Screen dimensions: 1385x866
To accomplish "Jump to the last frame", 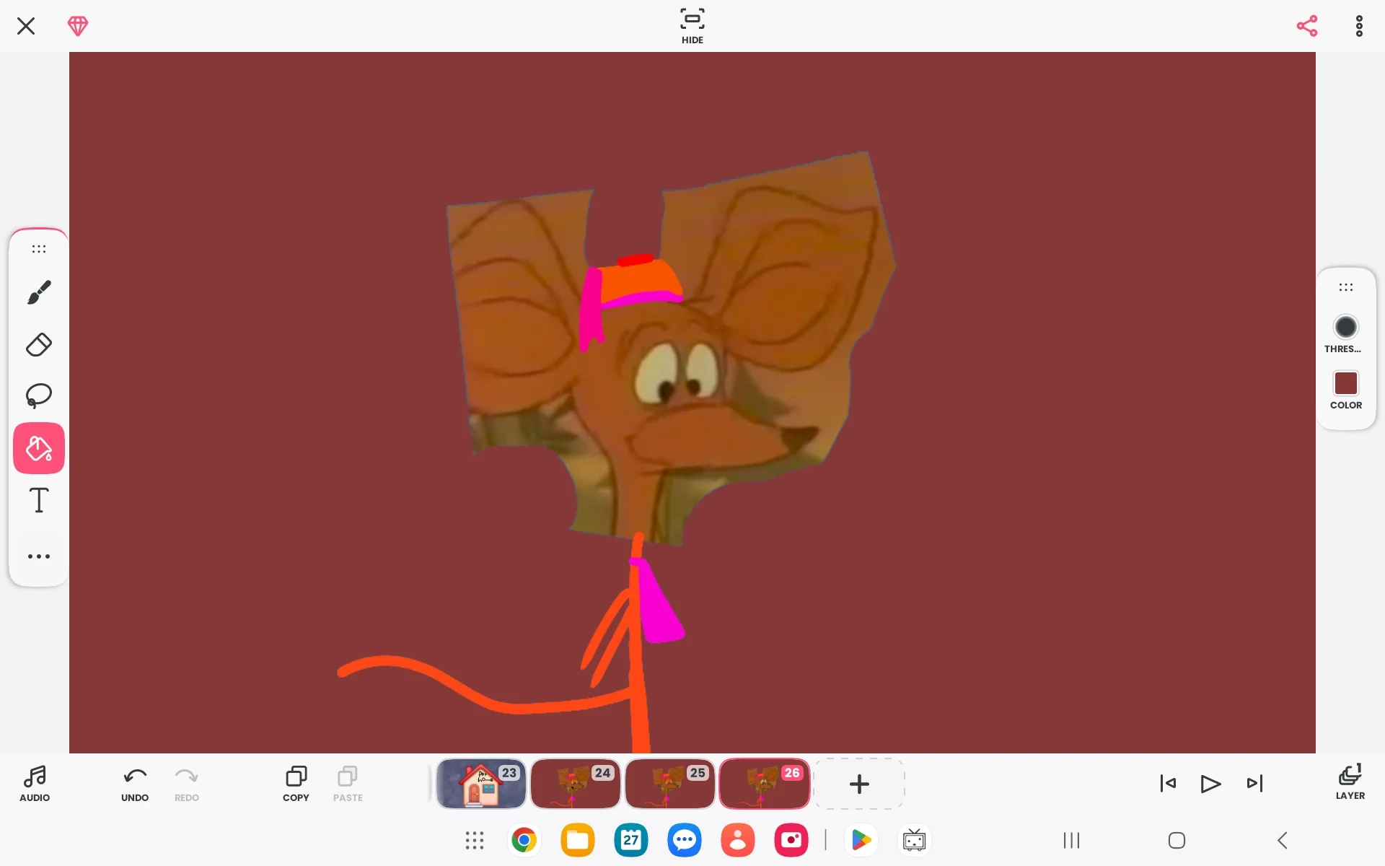I will pos(1254,784).
